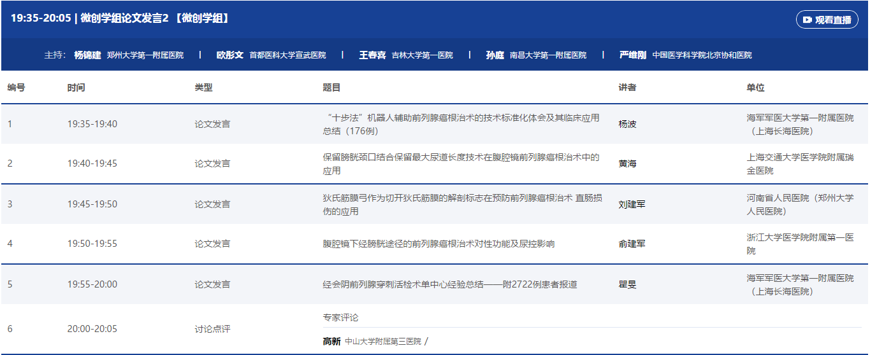Image resolution: width=870 pixels, height=355 pixels.
Task: Click expert commentator 高新 in row 6
Action: [x=331, y=342]
